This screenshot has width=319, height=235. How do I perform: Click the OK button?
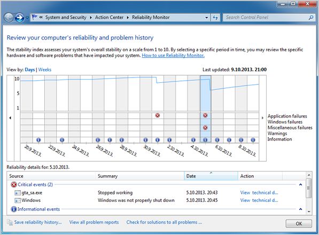pos(299,224)
